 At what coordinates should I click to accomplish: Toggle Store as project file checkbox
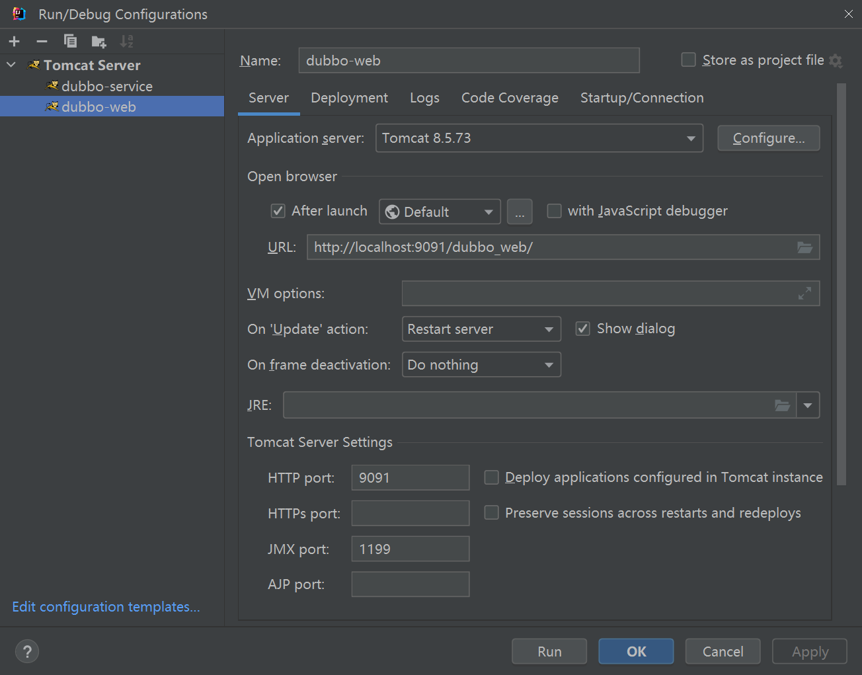pos(689,60)
